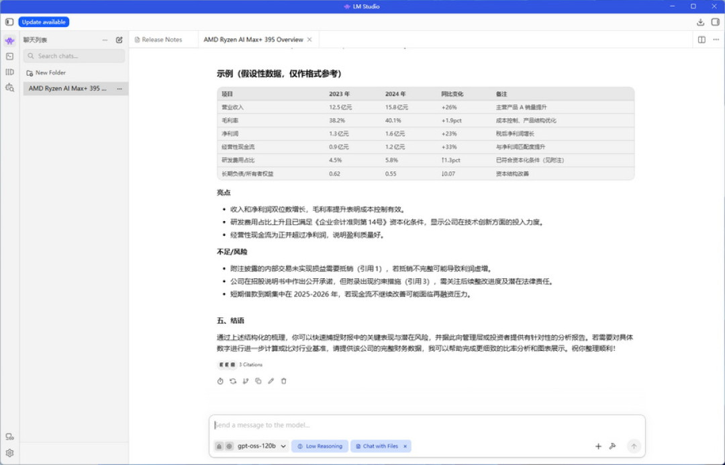Click the table cell '0.62'

pos(335,174)
